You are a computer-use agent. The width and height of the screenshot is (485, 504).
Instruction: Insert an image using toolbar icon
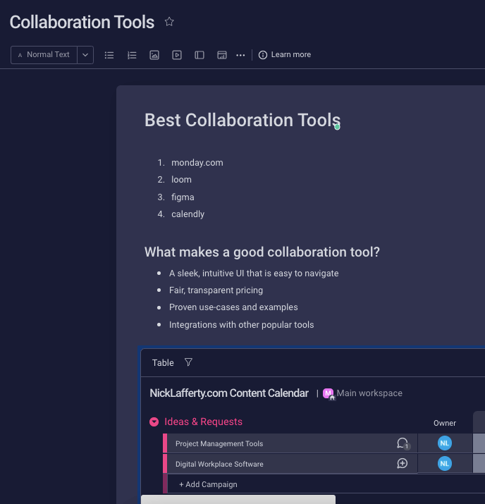tap(154, 55)
